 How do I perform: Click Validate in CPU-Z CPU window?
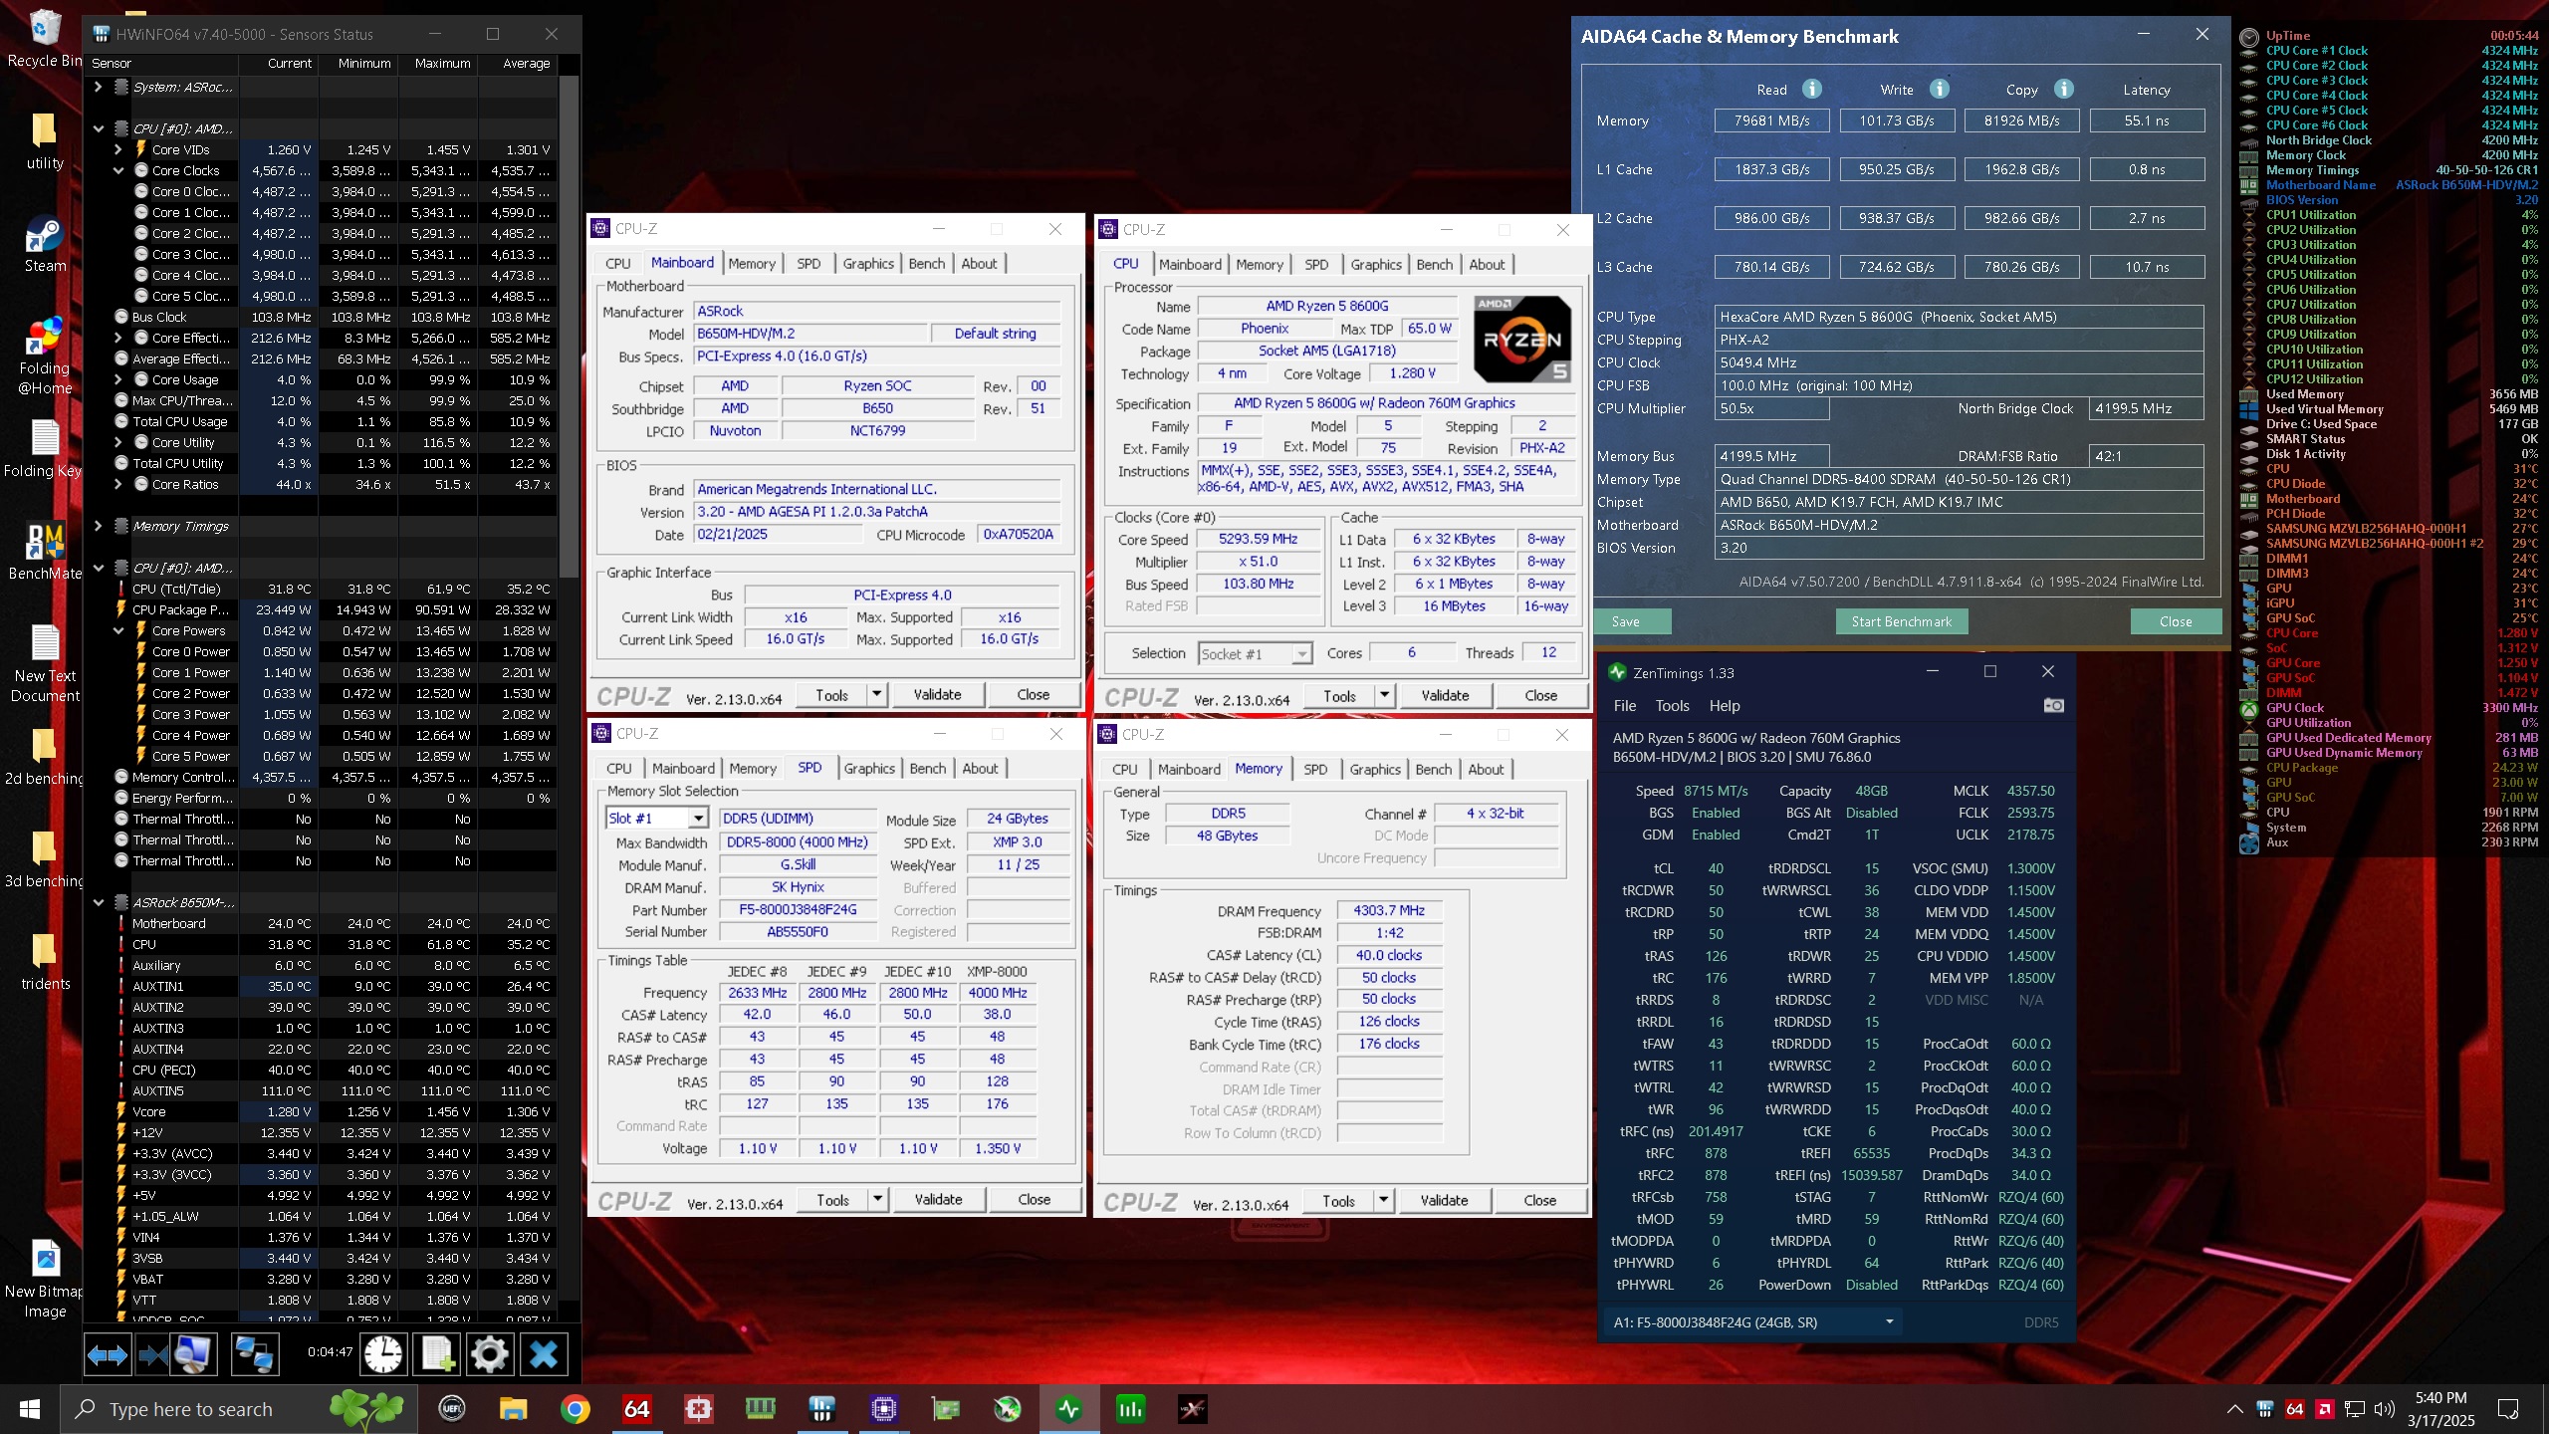1445,695
